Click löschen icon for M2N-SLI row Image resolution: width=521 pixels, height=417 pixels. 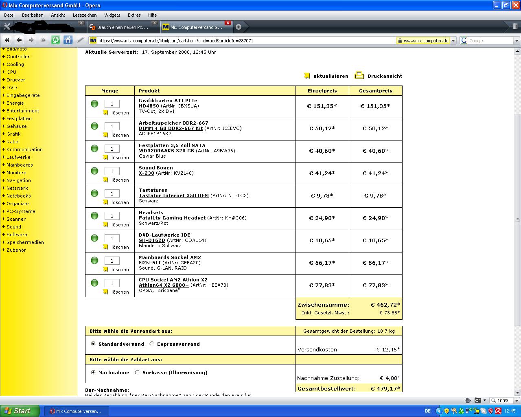point(105,269)
